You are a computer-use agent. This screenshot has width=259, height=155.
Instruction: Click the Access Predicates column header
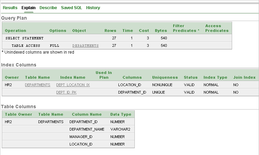pyautogui.click(x=217, y=28)
